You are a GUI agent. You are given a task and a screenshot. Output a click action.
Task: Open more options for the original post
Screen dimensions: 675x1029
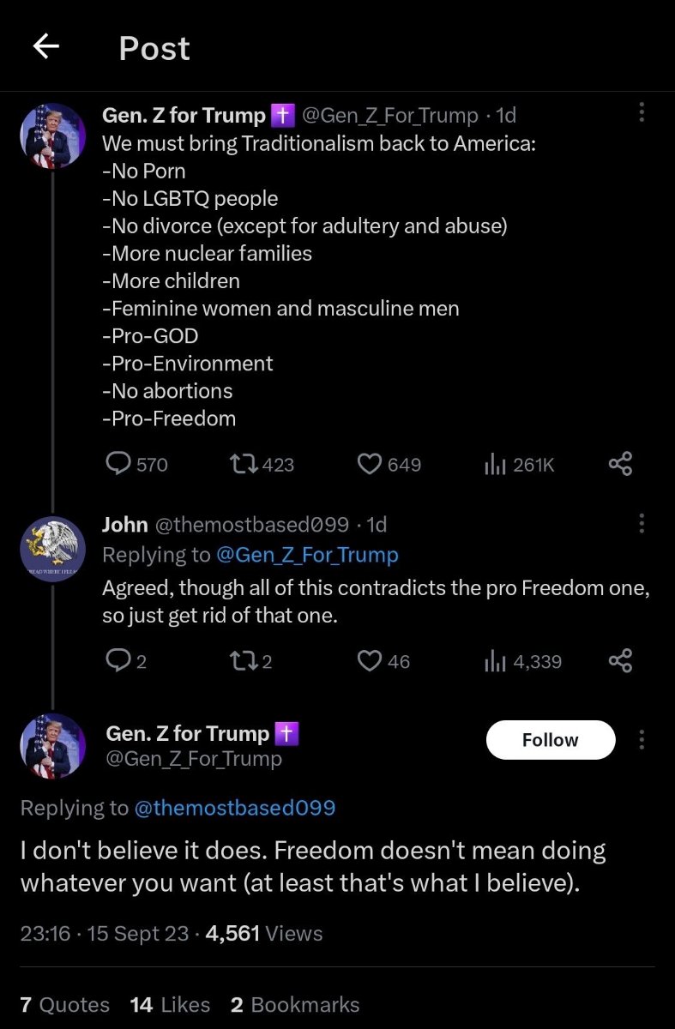pos(642,112)
